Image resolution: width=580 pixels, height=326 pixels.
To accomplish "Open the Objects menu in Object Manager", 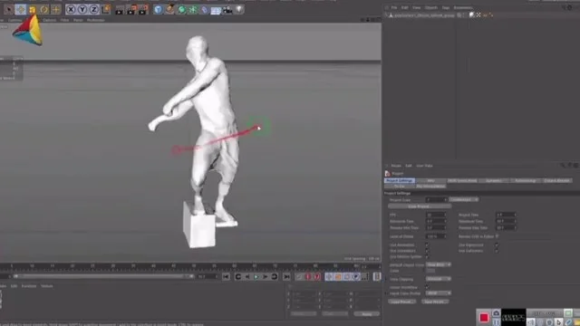I will pyautogui.click(x=431, y=7).
